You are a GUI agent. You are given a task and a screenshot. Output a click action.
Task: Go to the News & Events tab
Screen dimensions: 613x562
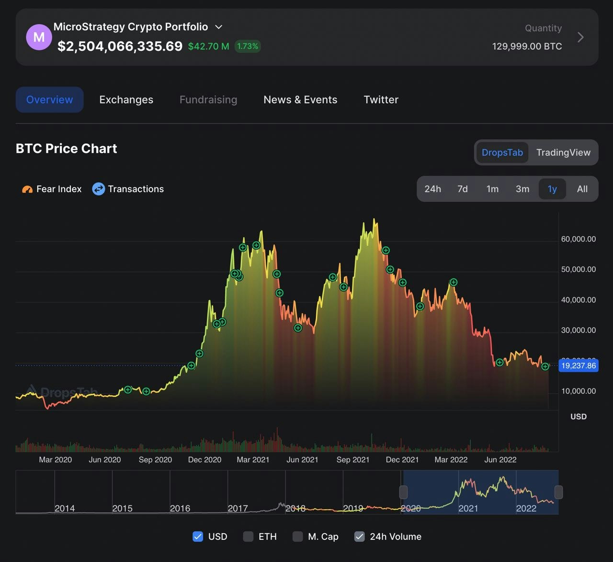[300, 100]
